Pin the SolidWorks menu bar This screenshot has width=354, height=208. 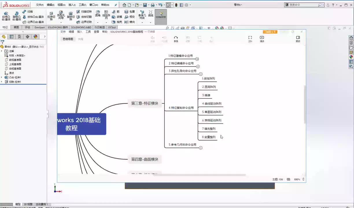coord(116,5)
